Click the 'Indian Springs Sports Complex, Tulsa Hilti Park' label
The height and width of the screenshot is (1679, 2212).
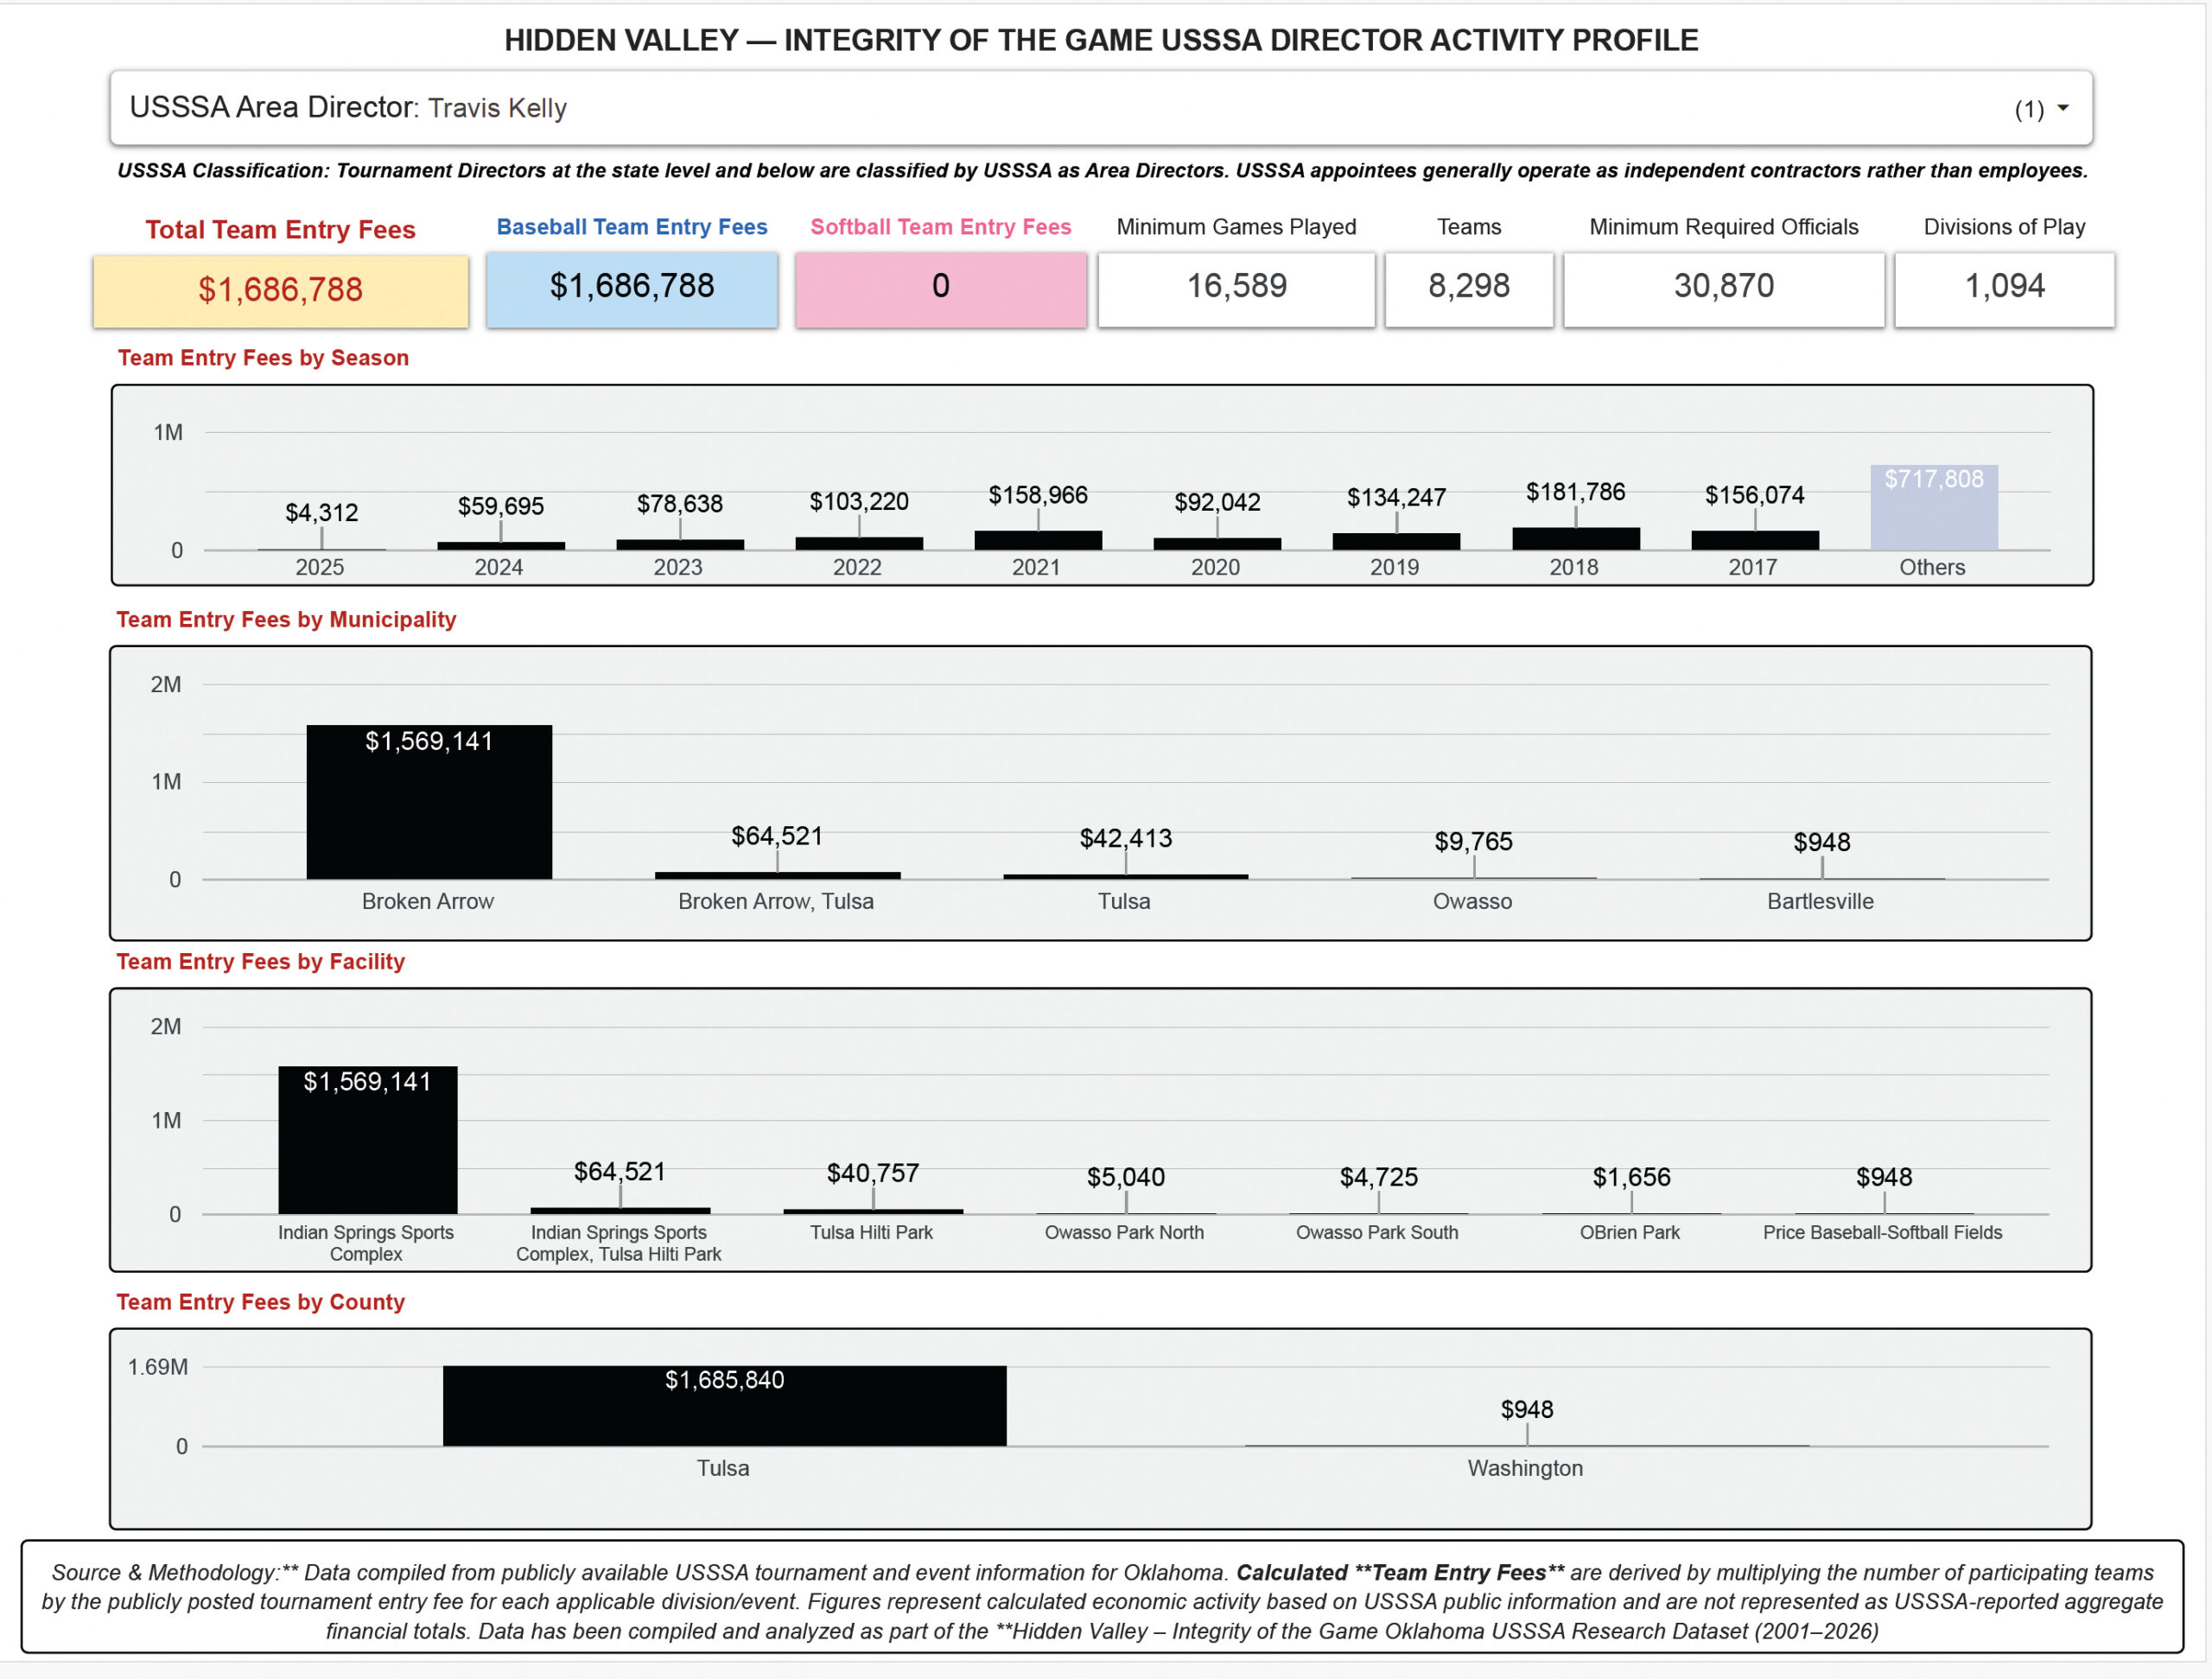point(619,1243)
